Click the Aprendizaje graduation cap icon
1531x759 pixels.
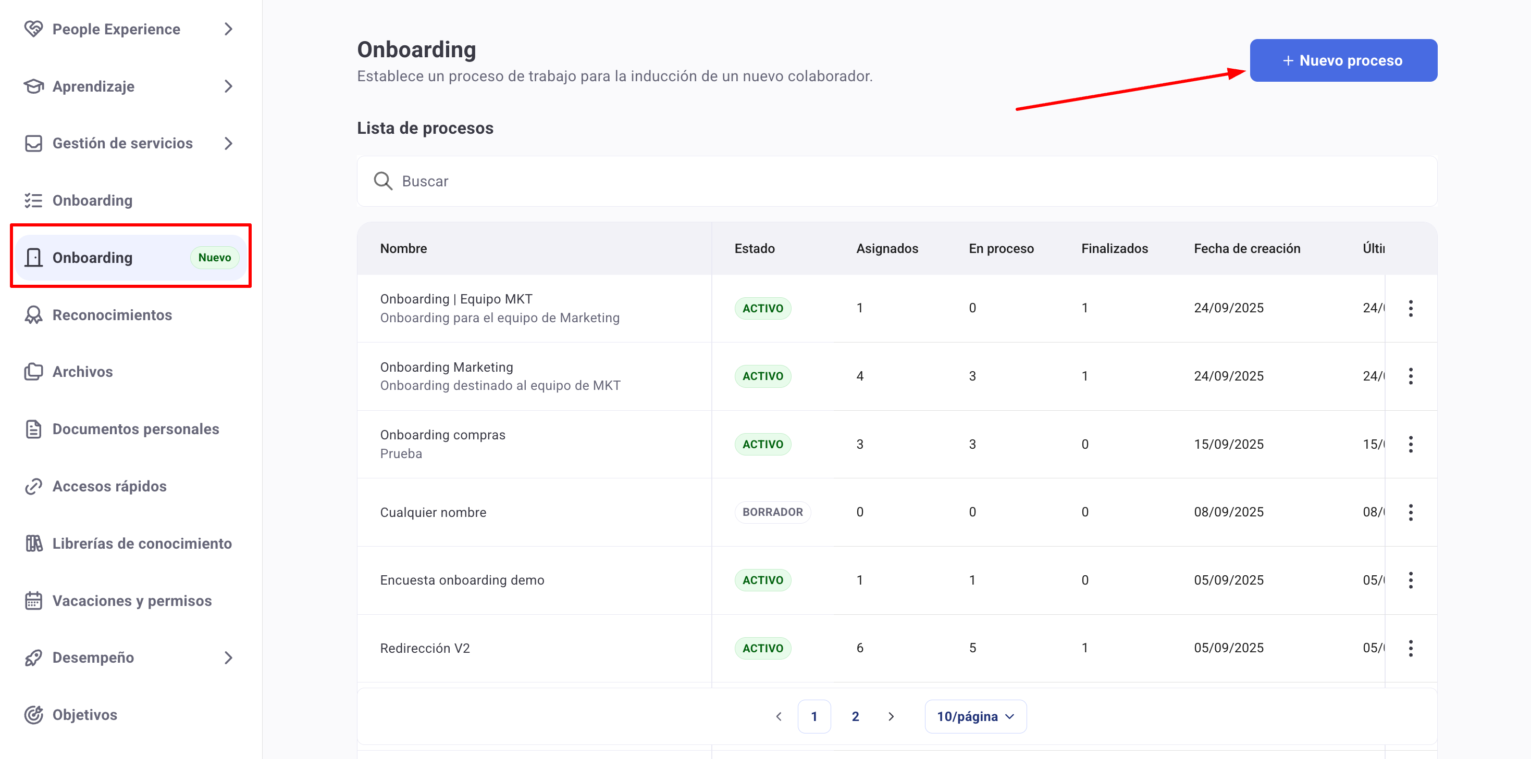pyautogui.click(x=33, y=86)
